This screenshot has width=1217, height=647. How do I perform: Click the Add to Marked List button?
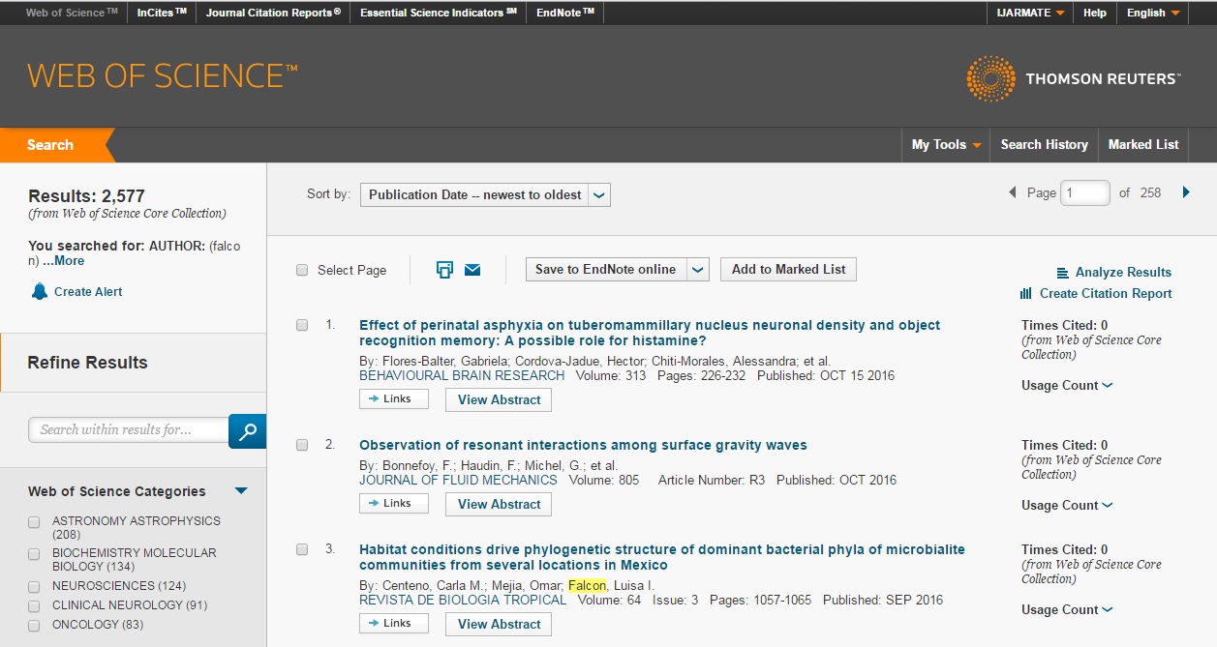click(789, 270)
